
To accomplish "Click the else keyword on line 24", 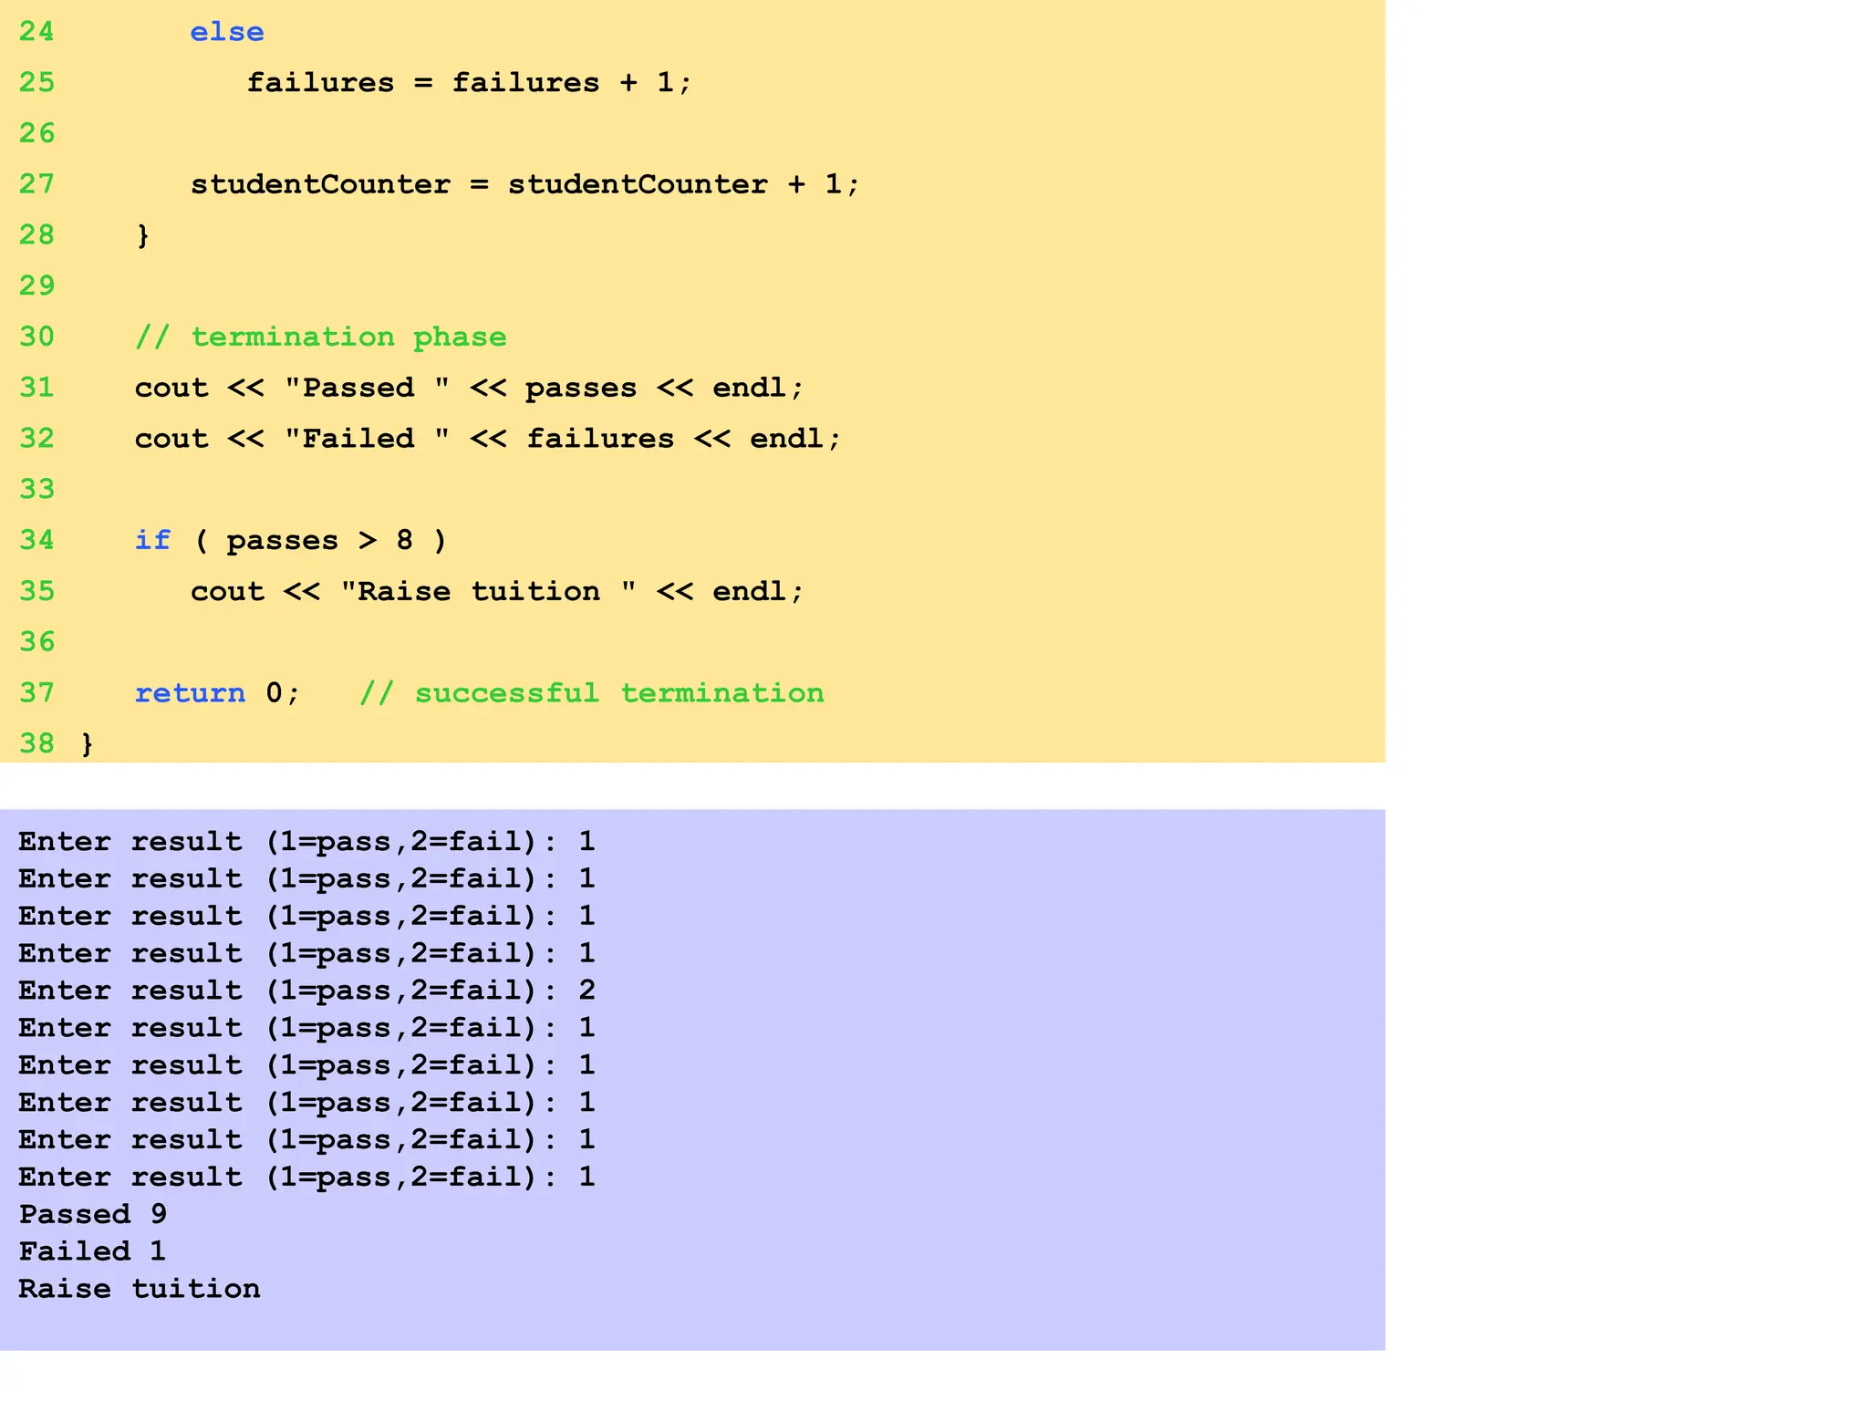I will 226,32.
